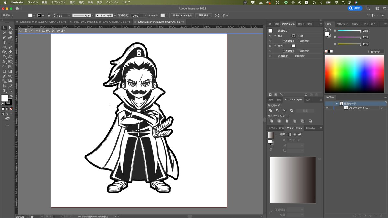The image size is (388, 218).
Task: Click the hex color FFFFFF input field
Action: tap(377, 52)
